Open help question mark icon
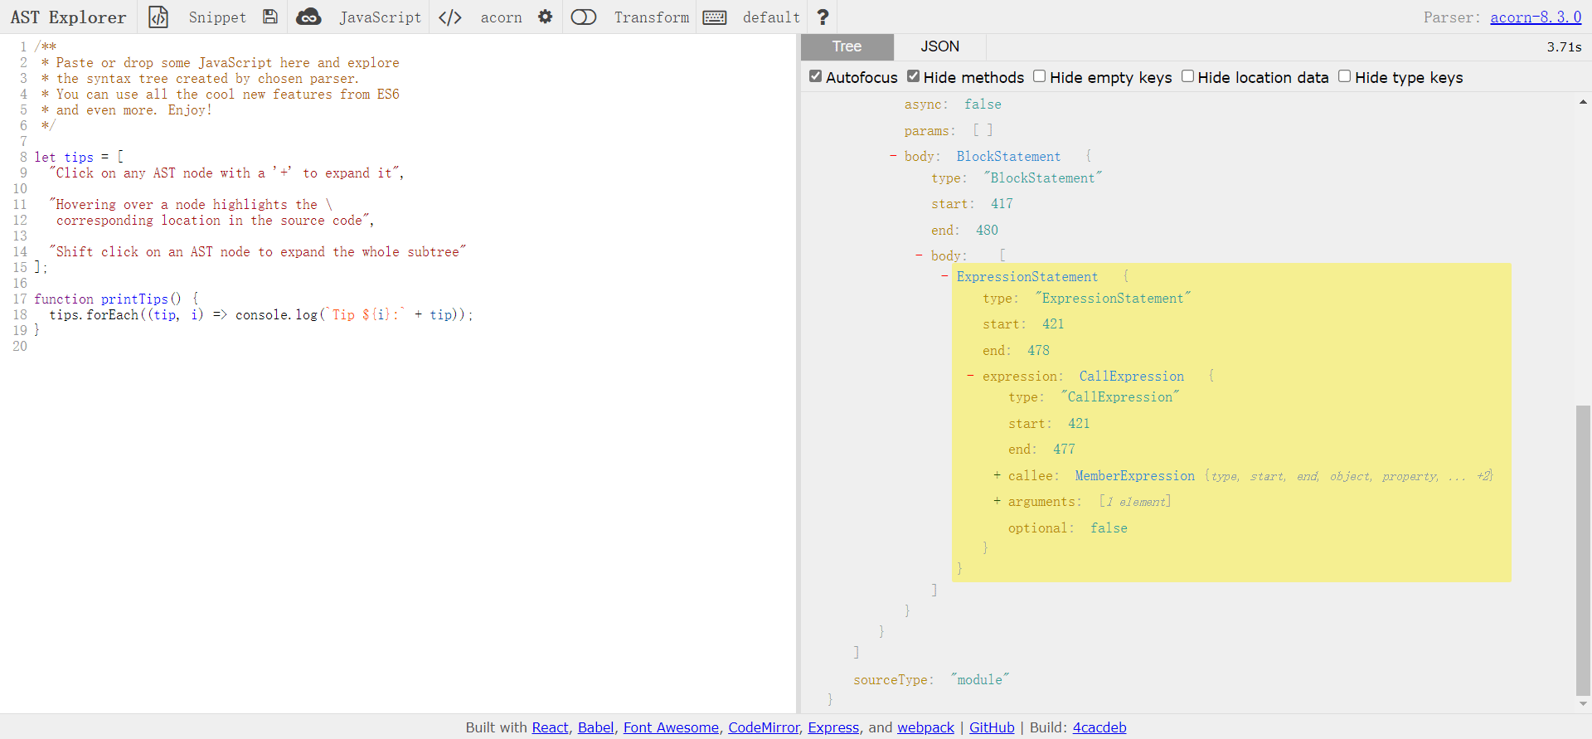1592x739 pixels. 823,17
